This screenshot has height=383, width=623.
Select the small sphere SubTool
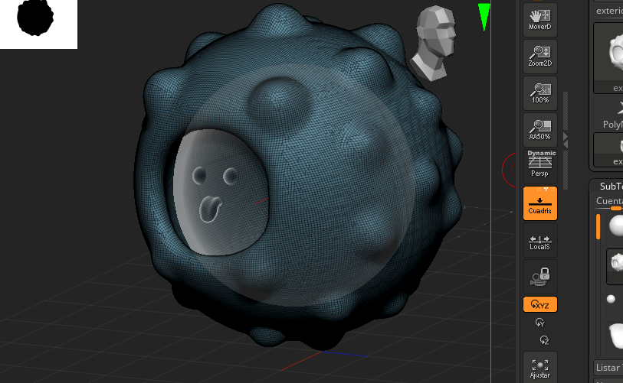(x=611, y=299)
